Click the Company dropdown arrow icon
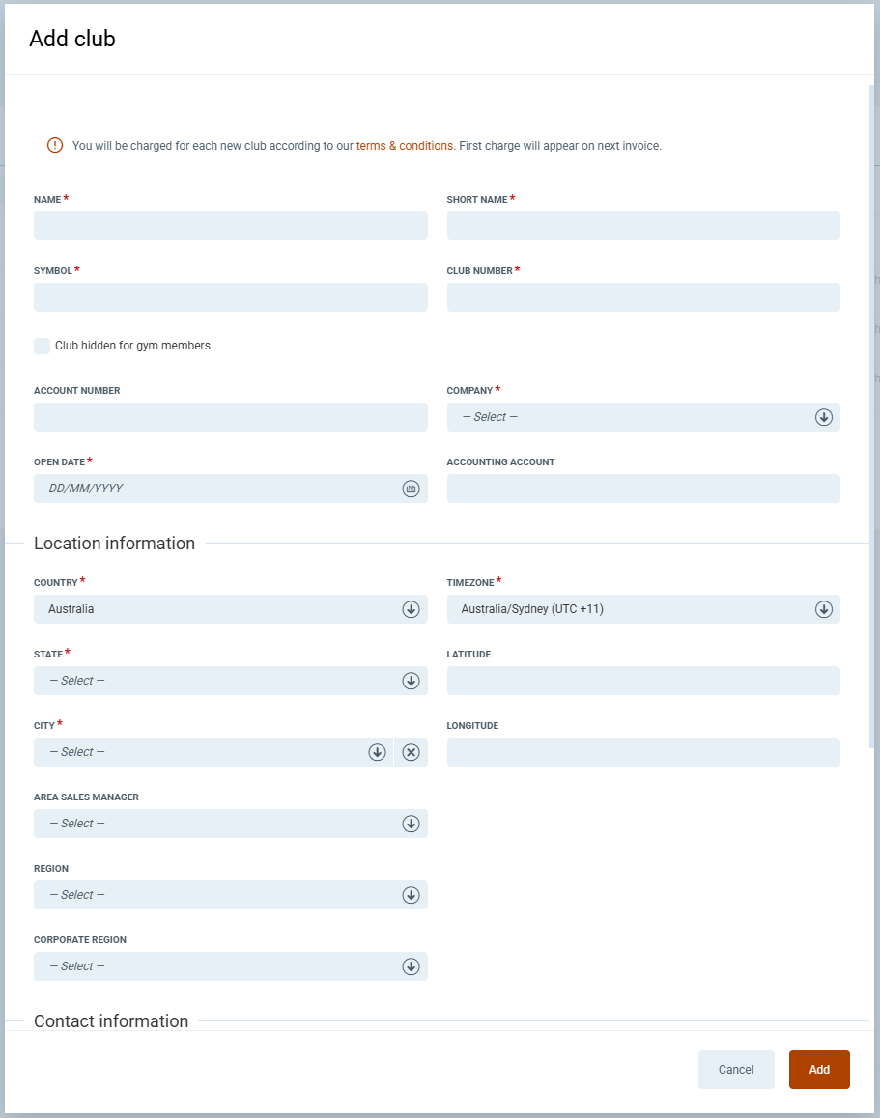 point(823,417)
